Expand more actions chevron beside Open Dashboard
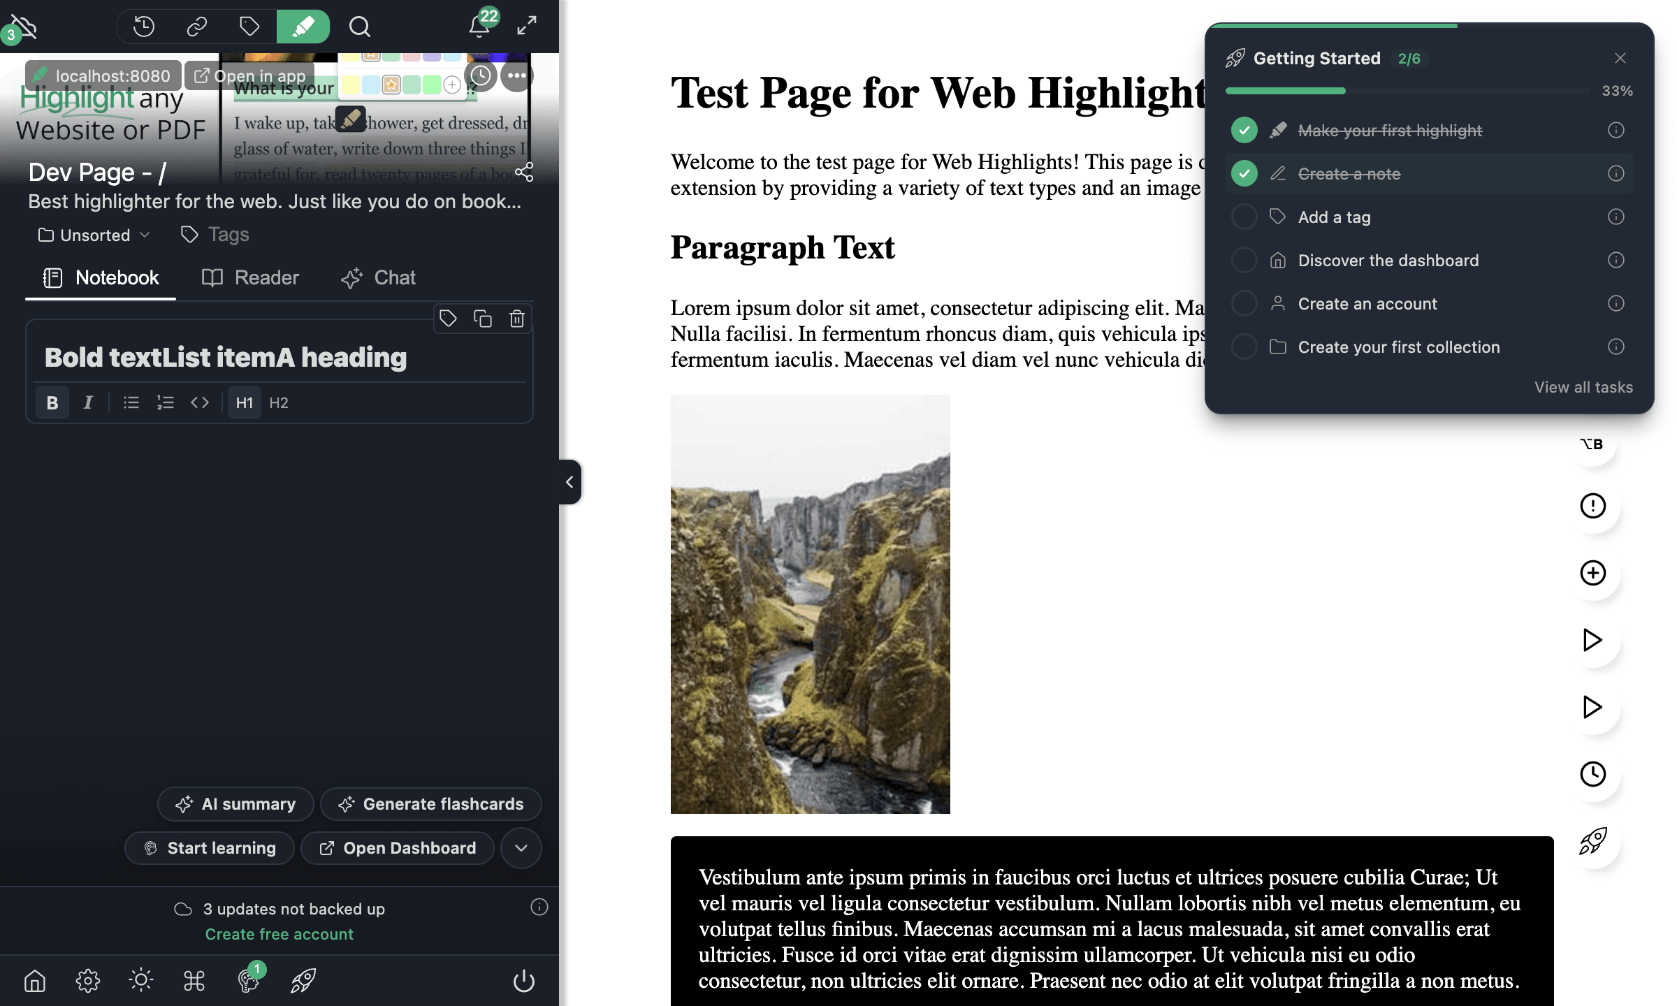Screen dimensions: 1677x1006 pyautogui.click(x=521, y=848)
